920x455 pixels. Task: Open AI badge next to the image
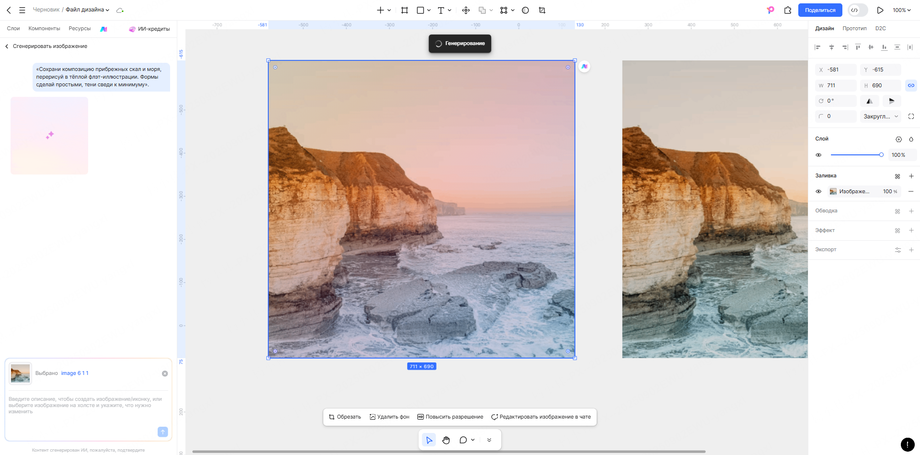pos(584,67)
